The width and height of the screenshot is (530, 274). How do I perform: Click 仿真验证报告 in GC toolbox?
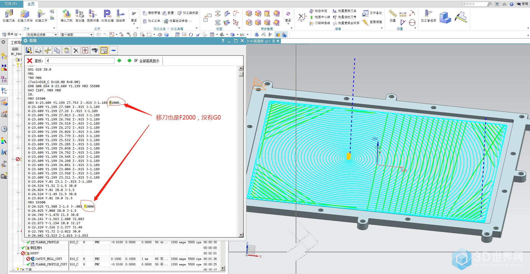pos(178,21)
